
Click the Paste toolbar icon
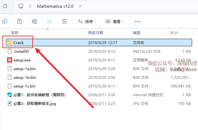[x=20, y=21]
